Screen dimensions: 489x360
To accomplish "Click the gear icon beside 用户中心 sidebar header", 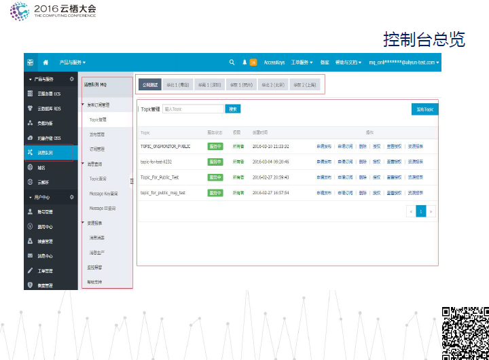I will (72, 197).
